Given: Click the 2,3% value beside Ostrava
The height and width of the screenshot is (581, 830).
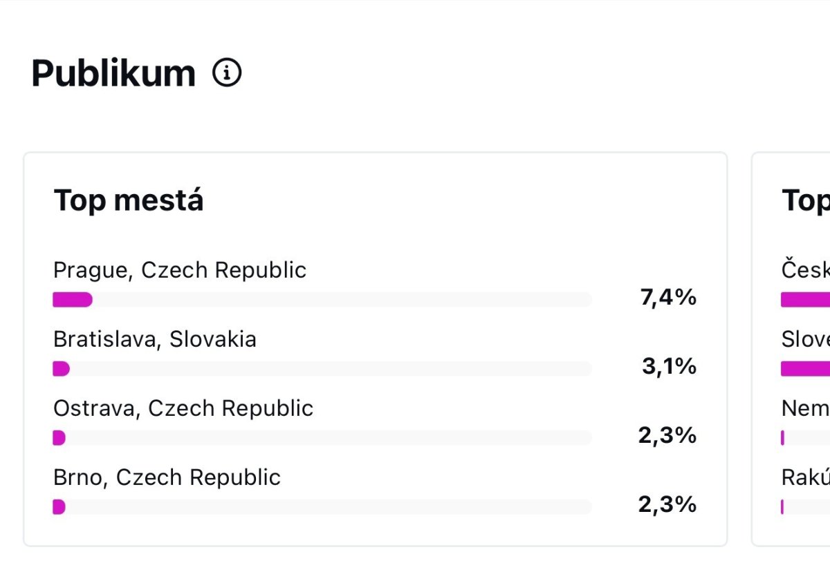Looking at the screenshot, I should pos(667,435).
